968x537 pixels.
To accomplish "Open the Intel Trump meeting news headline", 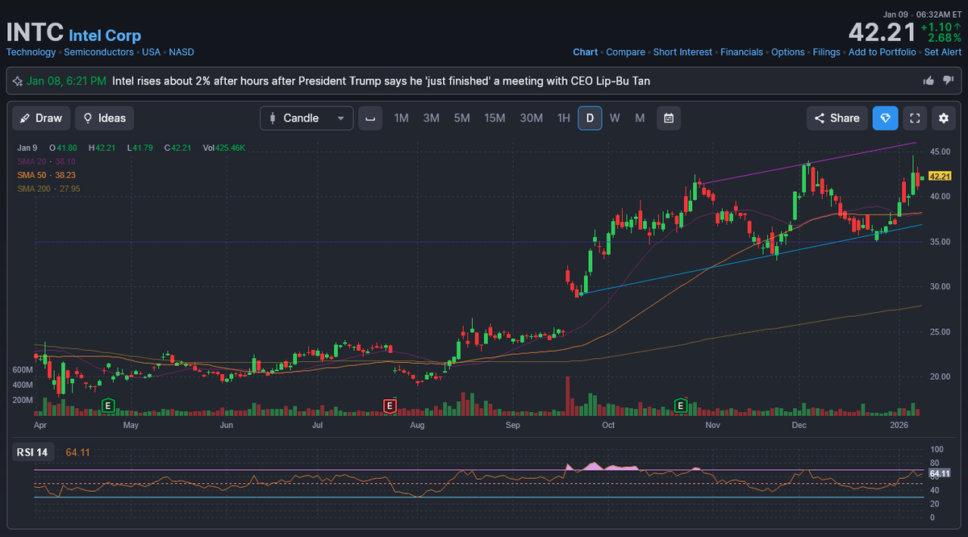I will tap(382, 81).
